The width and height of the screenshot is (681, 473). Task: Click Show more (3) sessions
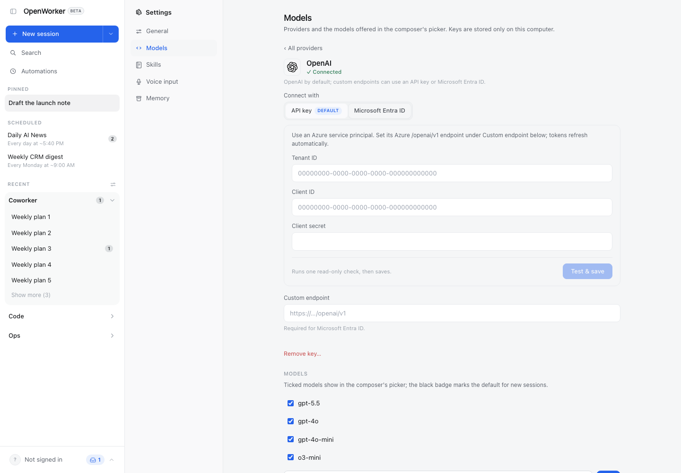click(x=31, y=295)
